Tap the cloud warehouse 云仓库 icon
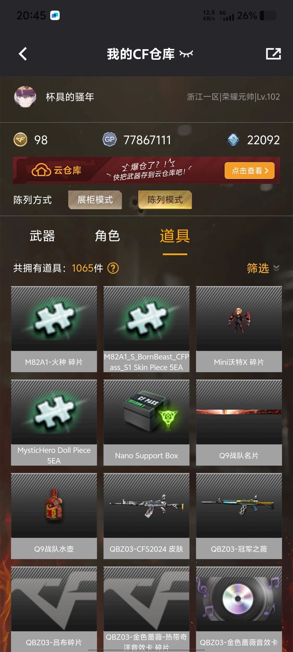 coord(41,170)
